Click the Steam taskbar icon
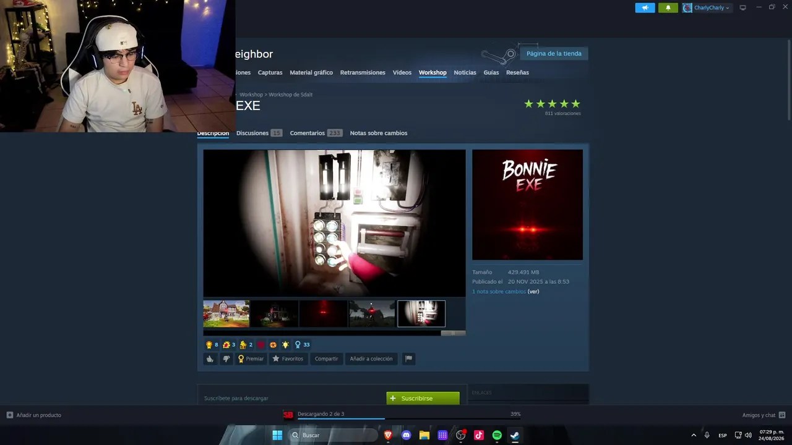Screen dimensions: 792x445 515,435
